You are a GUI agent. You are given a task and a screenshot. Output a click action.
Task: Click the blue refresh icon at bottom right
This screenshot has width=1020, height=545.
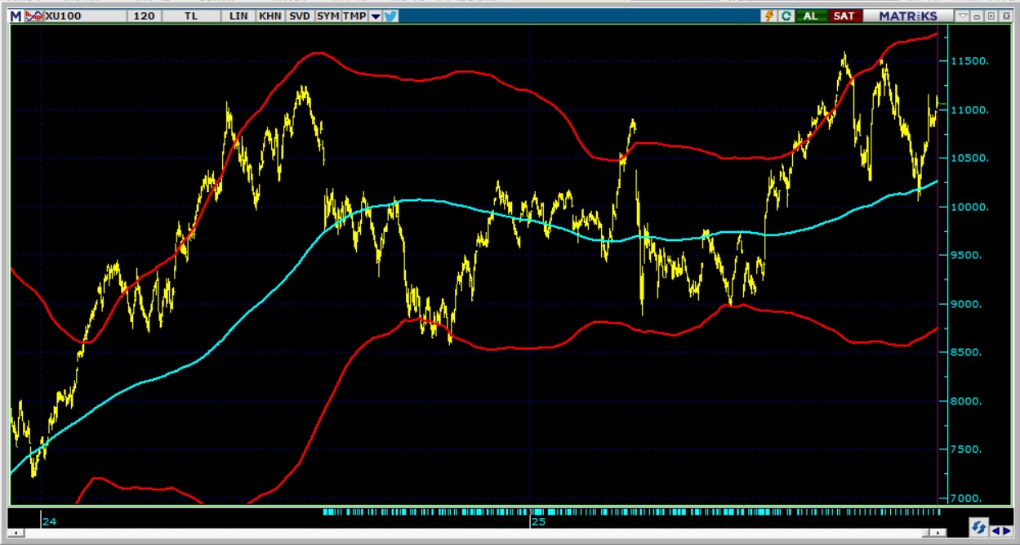pos(978,525)
